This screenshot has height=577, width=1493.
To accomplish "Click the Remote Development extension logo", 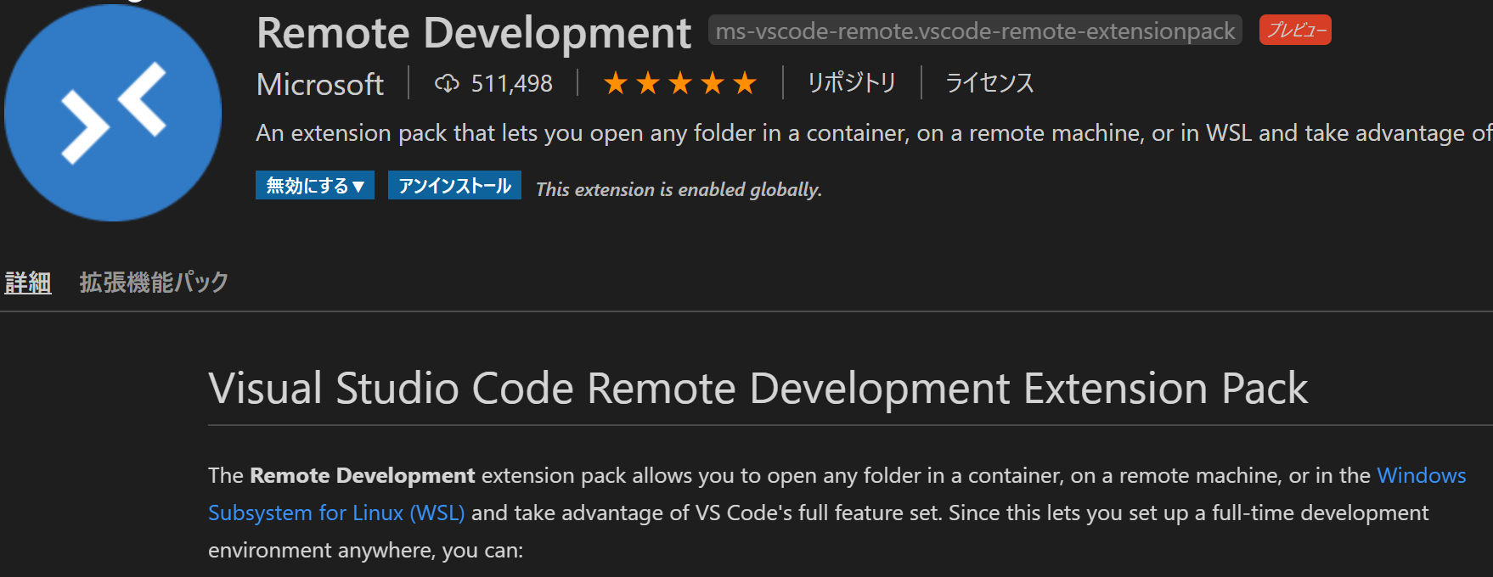I will [x=113, y=113].
